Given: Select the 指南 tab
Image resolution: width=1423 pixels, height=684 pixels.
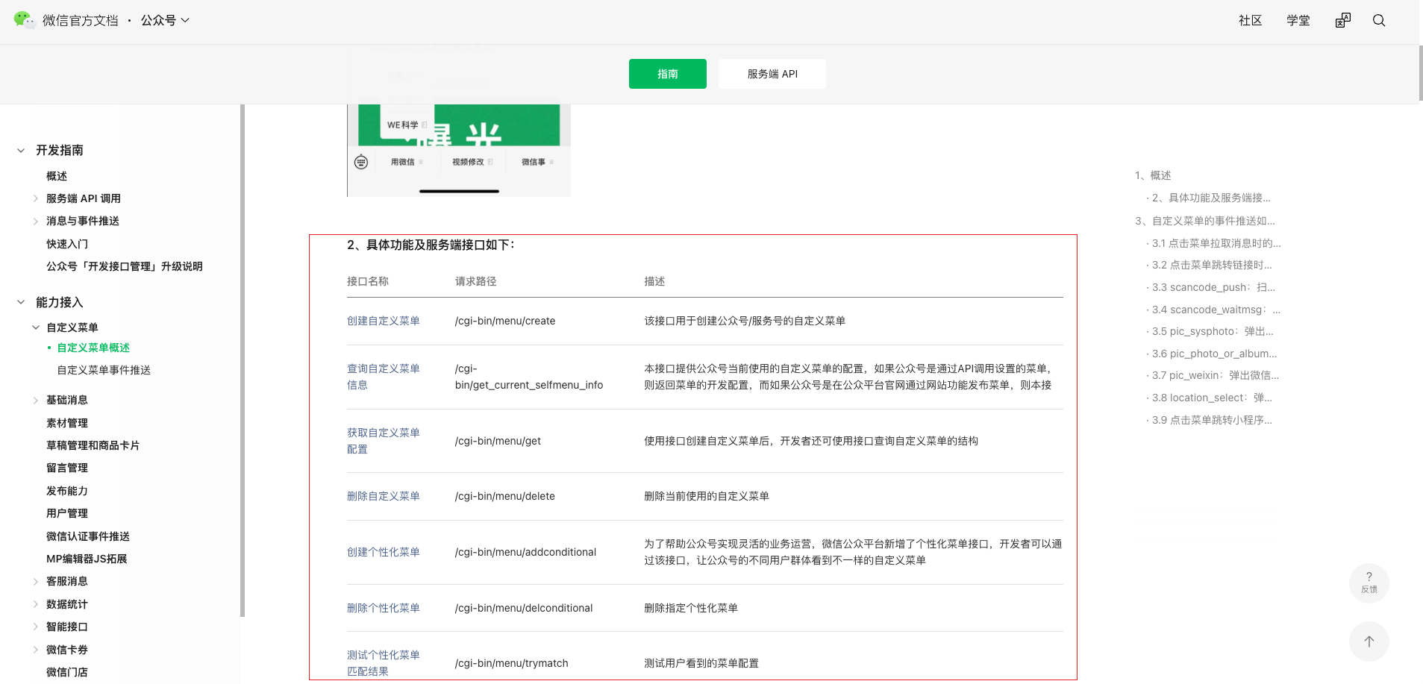Looking at the screenshot, I should (667, 74).
